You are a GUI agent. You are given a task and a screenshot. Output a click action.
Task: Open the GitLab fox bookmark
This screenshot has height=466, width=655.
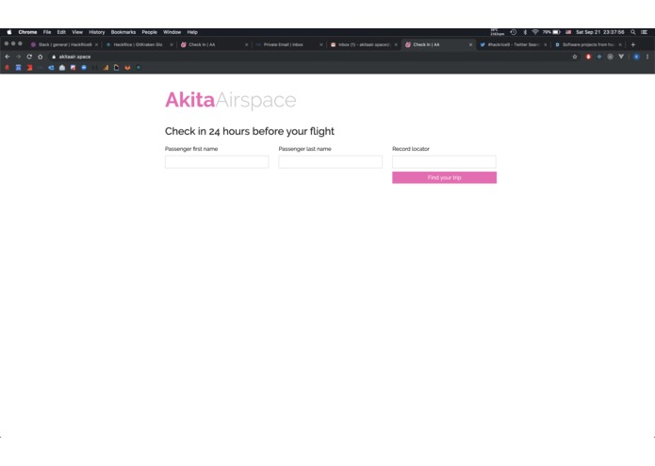point(127,67)
